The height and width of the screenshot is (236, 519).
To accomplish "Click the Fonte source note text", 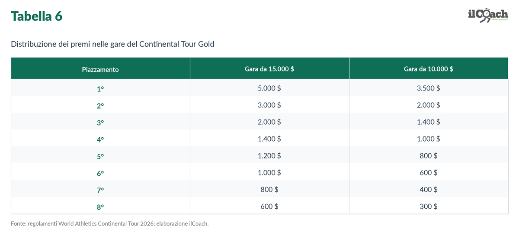I will tap(110, 224).
